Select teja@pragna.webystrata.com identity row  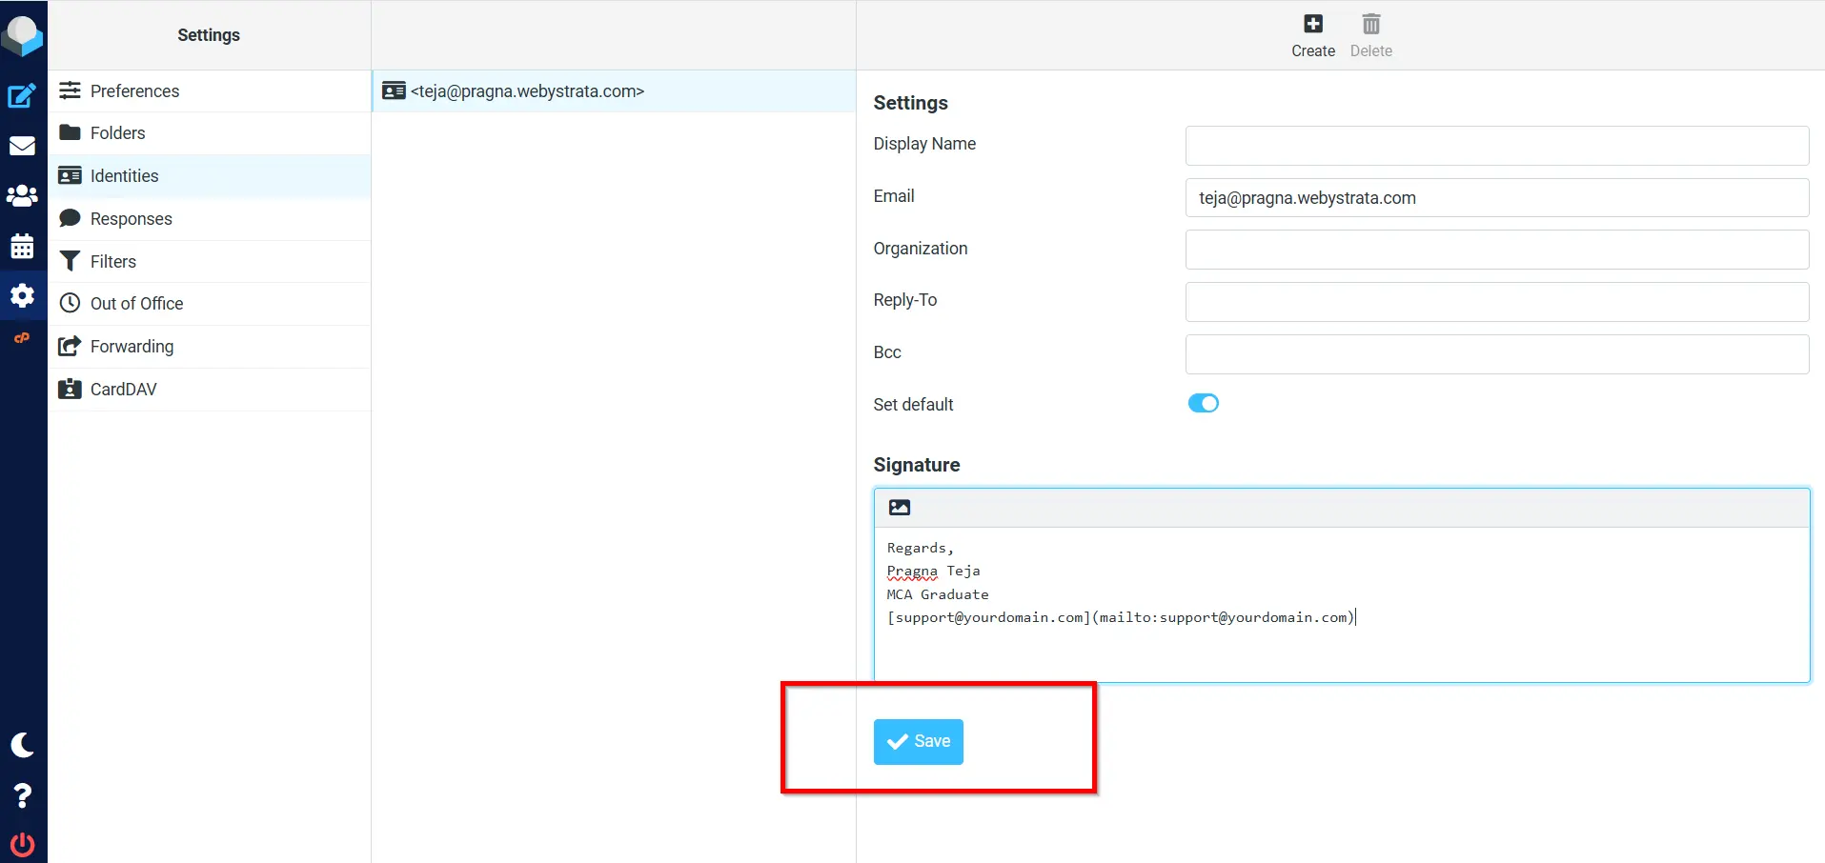[x=614, y=91]
